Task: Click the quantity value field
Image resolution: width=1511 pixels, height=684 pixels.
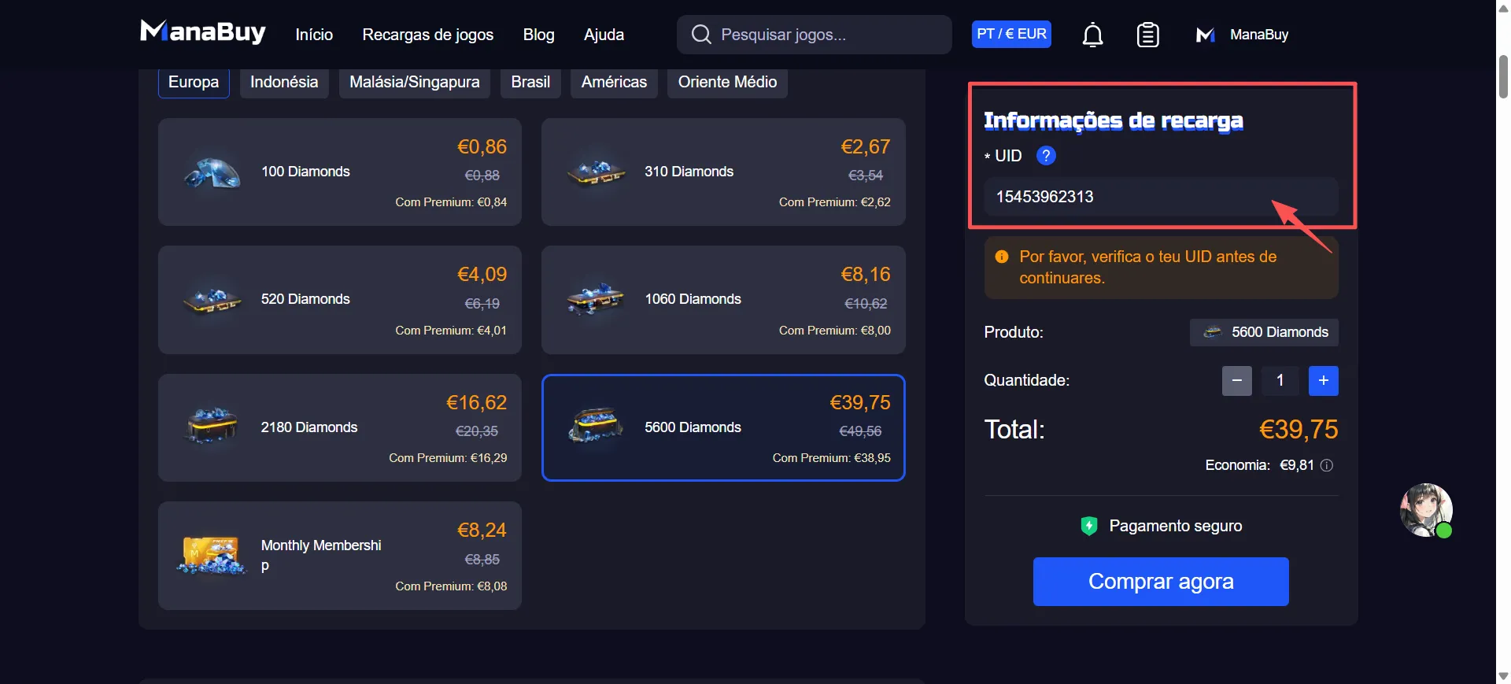Action: coord(1280,381)
